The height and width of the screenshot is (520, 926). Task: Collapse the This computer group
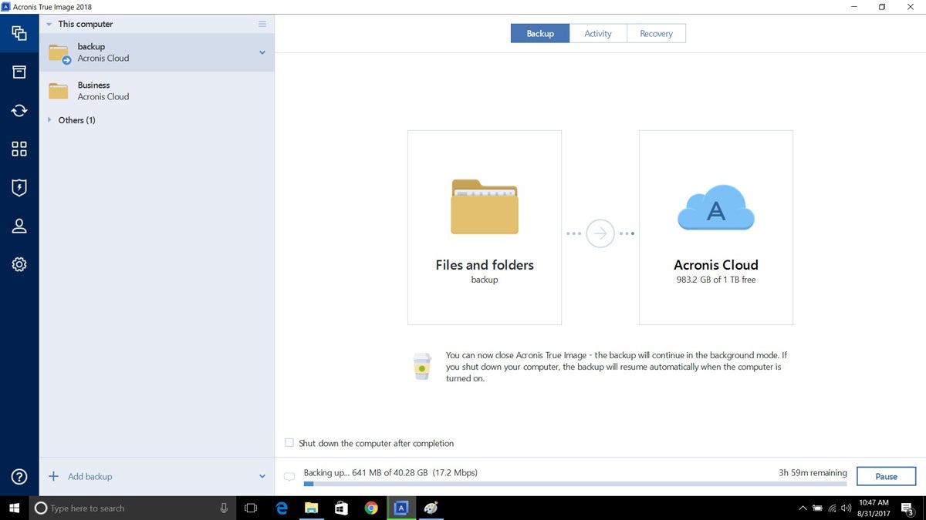[x=49, y=24]
